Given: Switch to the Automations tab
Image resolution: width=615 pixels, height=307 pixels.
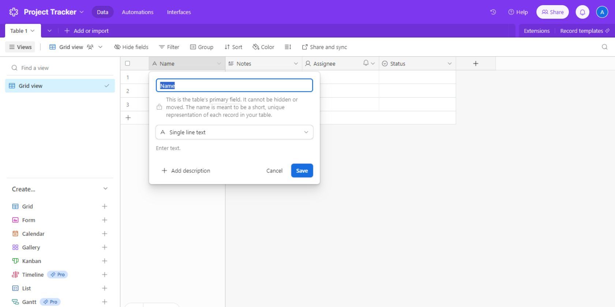Looking at the screenshot, I should 138,12.
